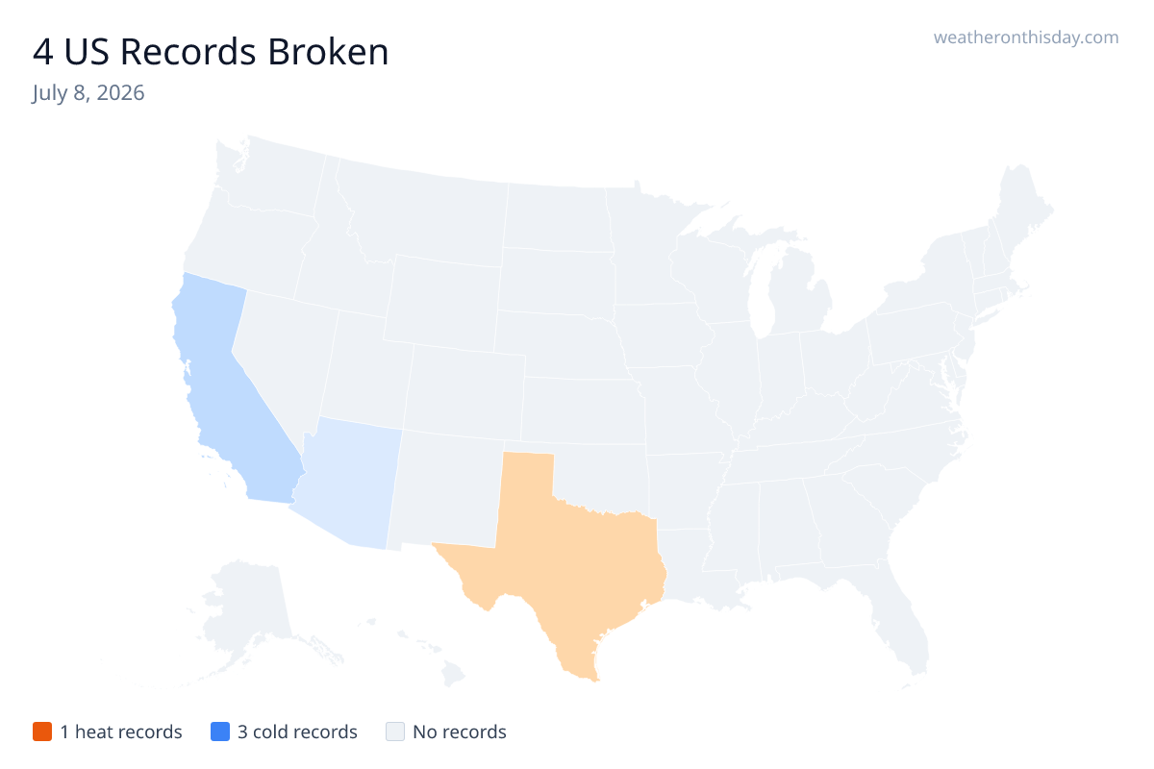The width and height of the screenshot is (1154, 769).
Task: Click the blue cold records legend swatch
Action: pos(219,732)
